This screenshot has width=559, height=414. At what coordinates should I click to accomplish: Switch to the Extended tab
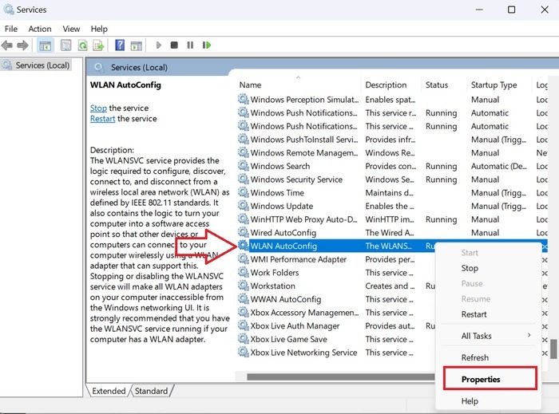(x=109, y=391)
